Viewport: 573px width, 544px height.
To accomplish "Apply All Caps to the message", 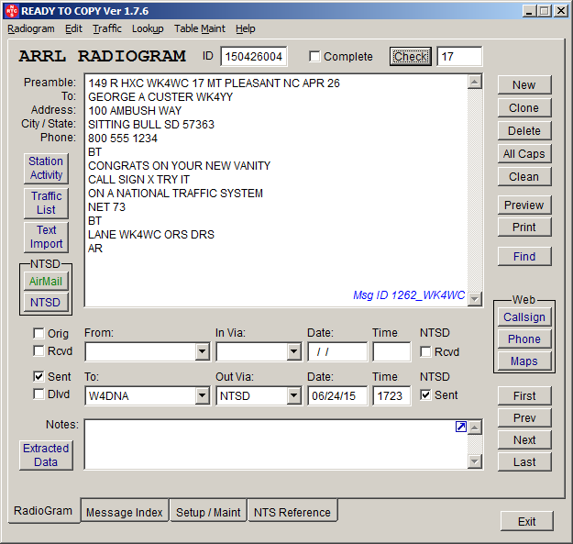I will (524, 153).
